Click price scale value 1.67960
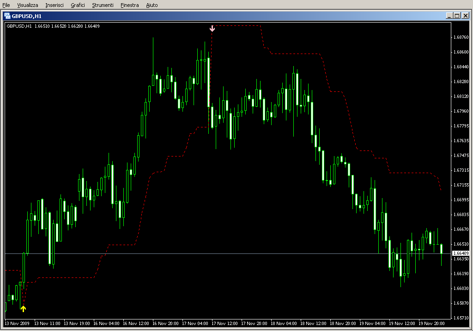Viewport: 473px width, 331px height. tap(461, 111)
